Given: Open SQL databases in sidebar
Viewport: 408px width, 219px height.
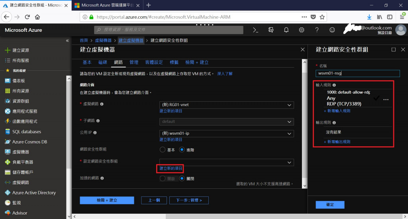Looking at the screenshot, I should tap(27, 132).
